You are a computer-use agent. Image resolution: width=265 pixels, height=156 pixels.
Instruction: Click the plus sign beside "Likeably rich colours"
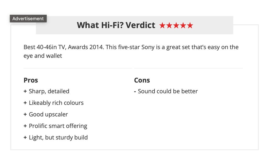tap(25, 103)
